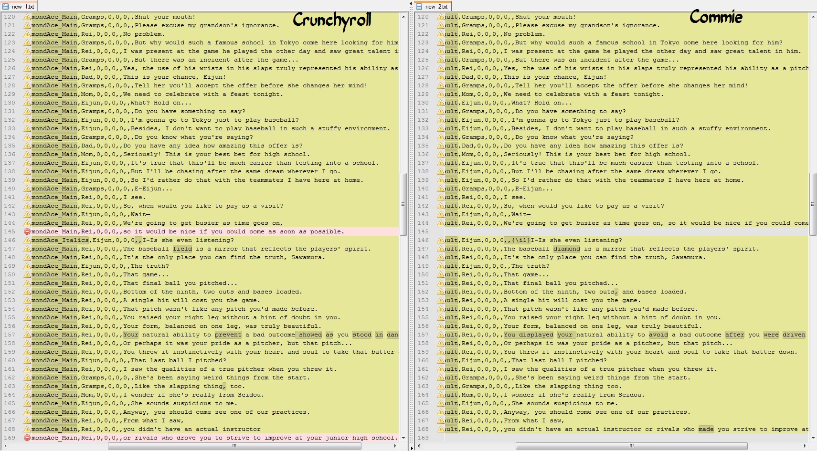The width and height of the screenshot is (817, 451).
Task: Click 'Wait—' on line 143, left pane
Action: (140, 214)
